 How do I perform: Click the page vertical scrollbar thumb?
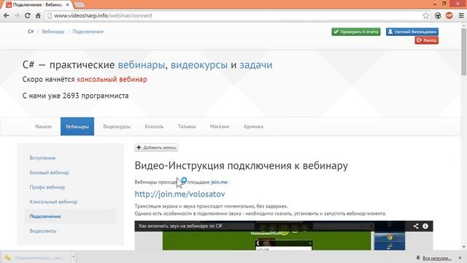click(464, 52)
